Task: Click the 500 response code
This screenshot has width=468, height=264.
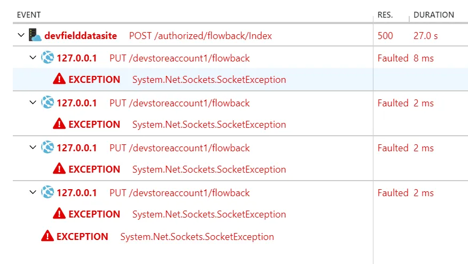Action: pyautogui.click(x=385, y=36)
